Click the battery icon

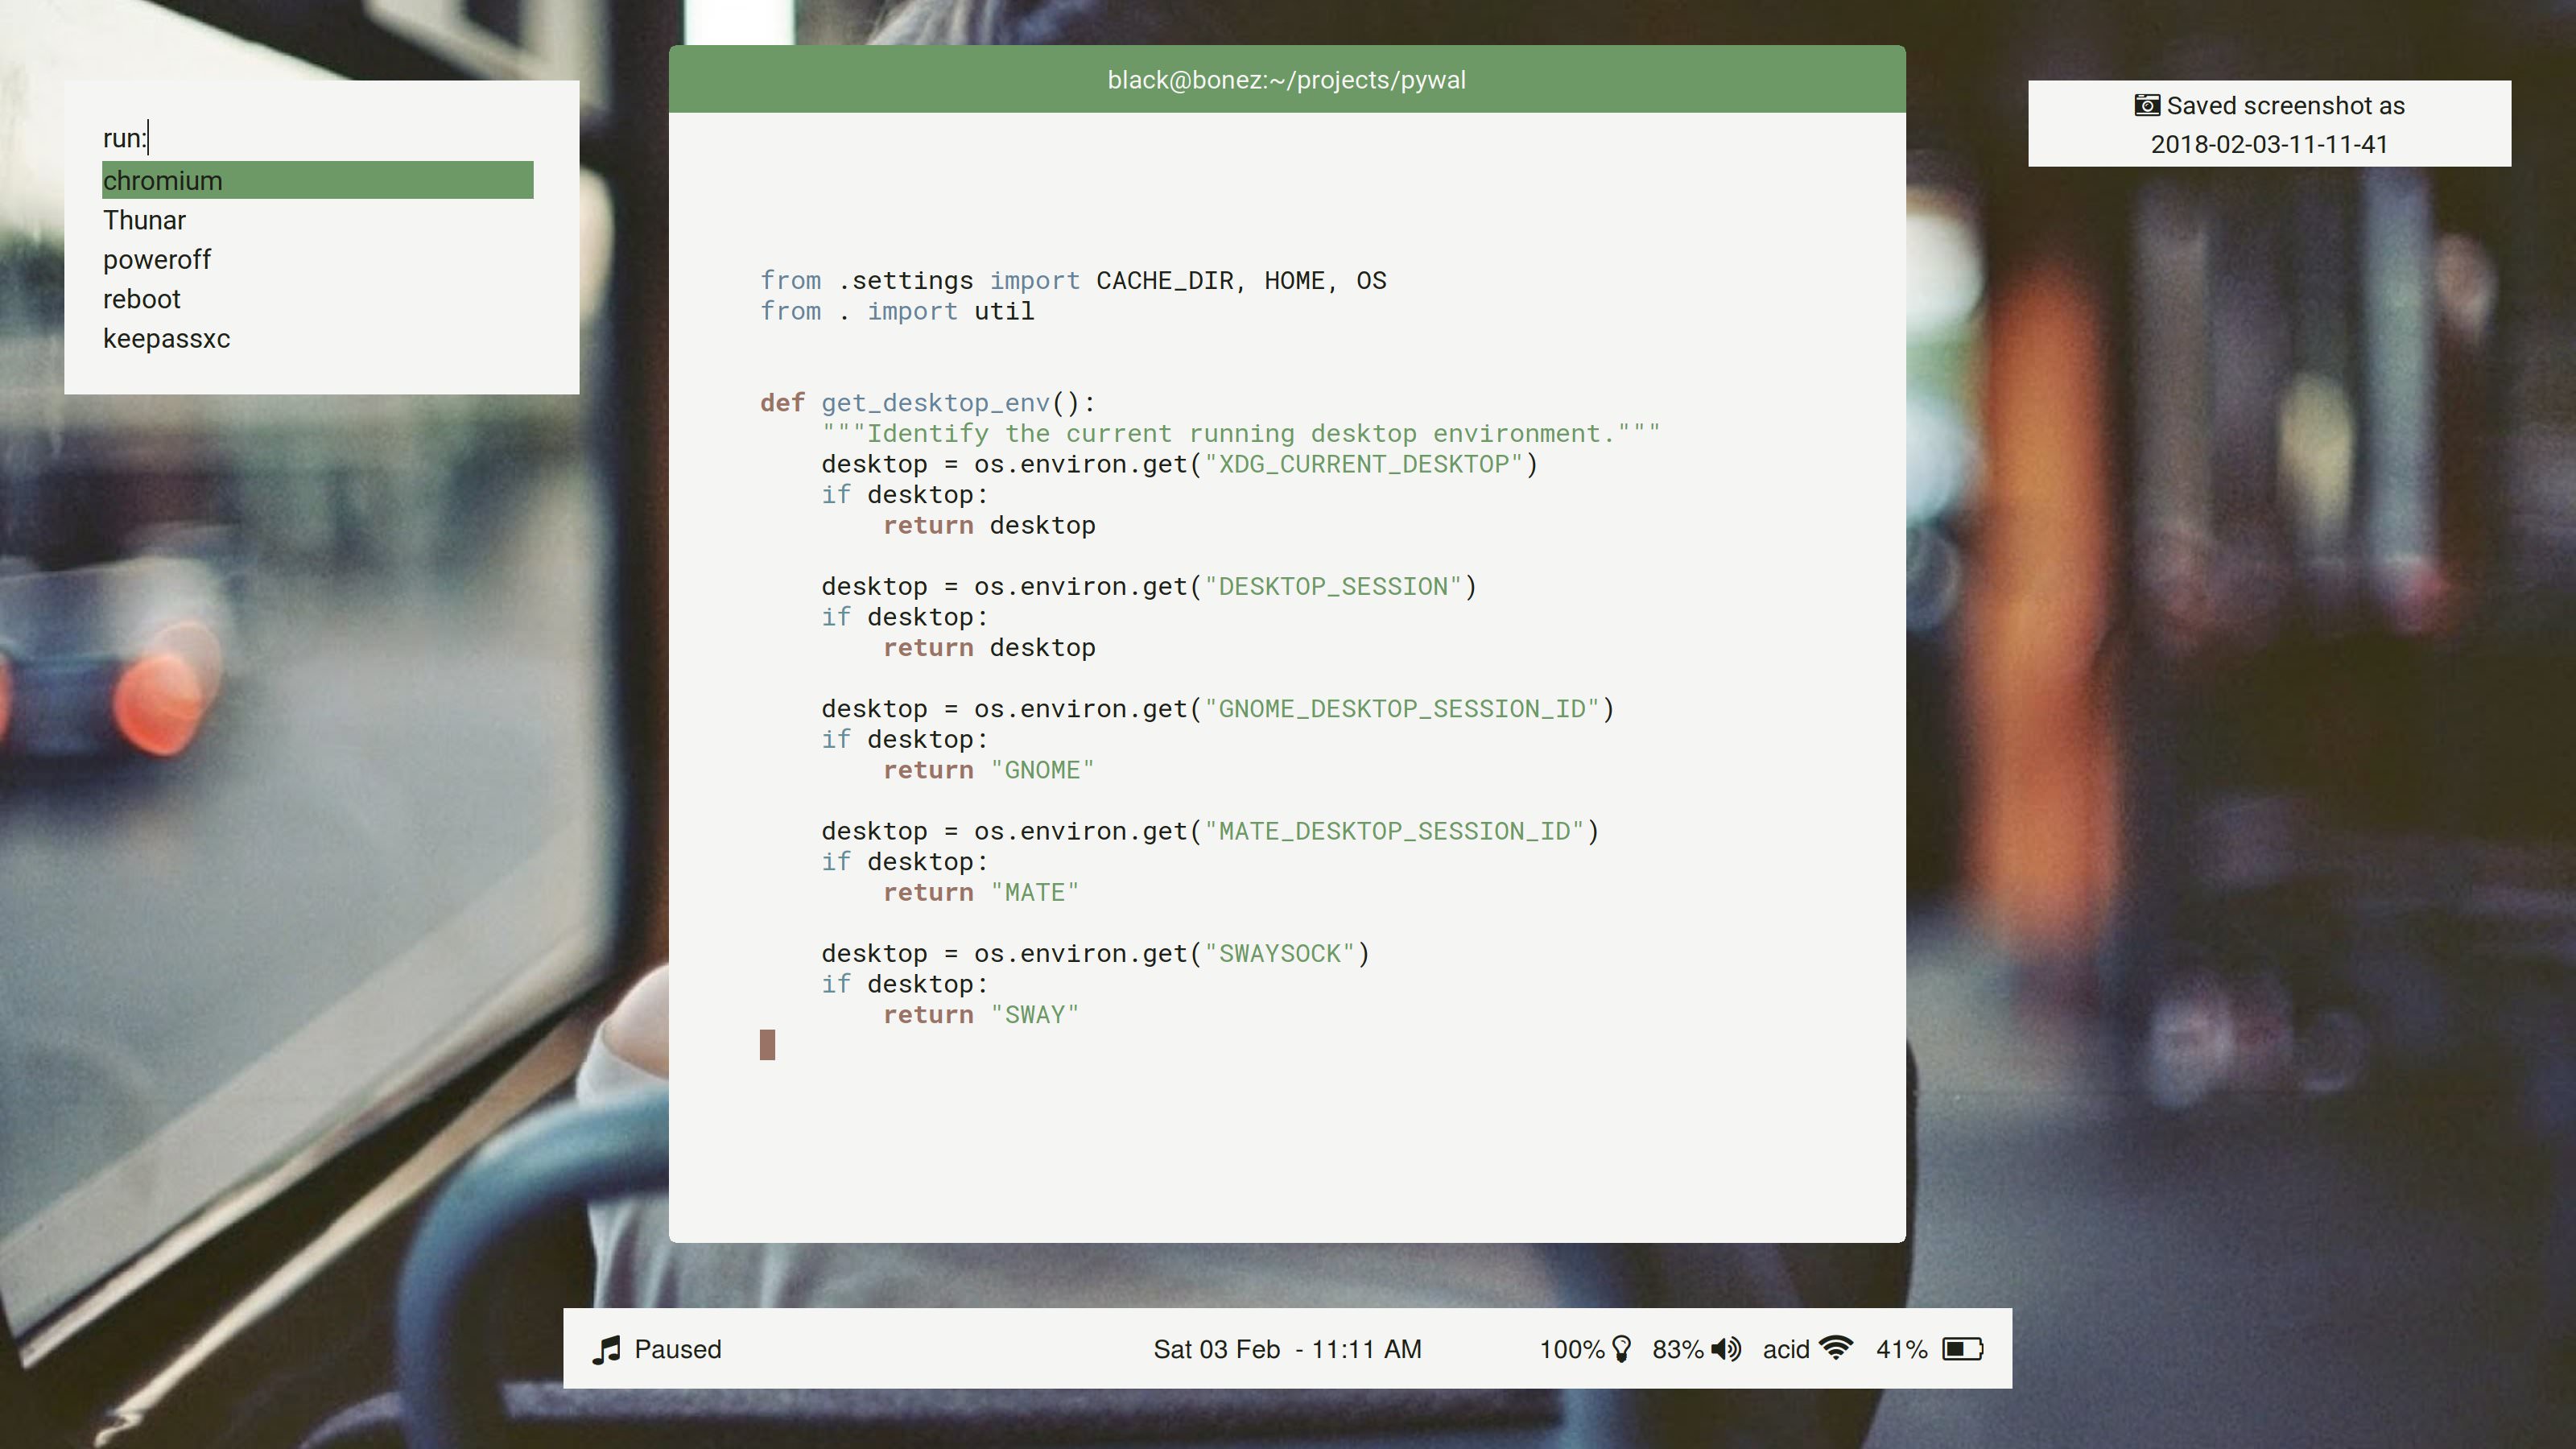[1962, 1349]
